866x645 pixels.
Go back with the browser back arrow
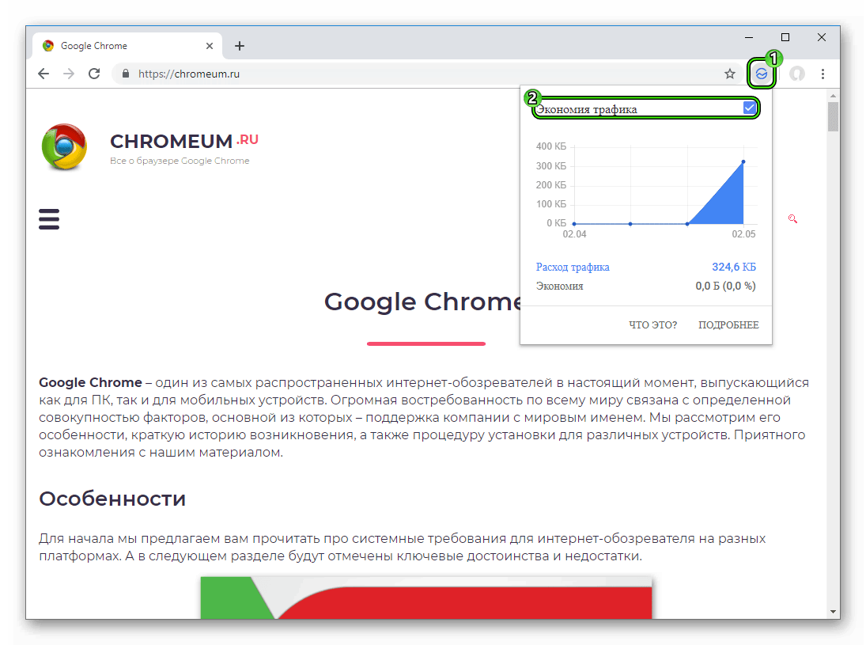pyautogui.click(x=43, y=74)
